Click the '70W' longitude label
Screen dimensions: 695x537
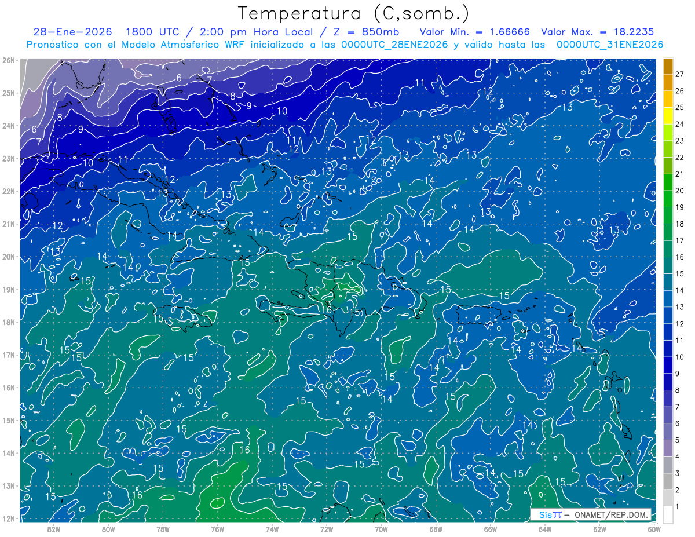[381, 528]
